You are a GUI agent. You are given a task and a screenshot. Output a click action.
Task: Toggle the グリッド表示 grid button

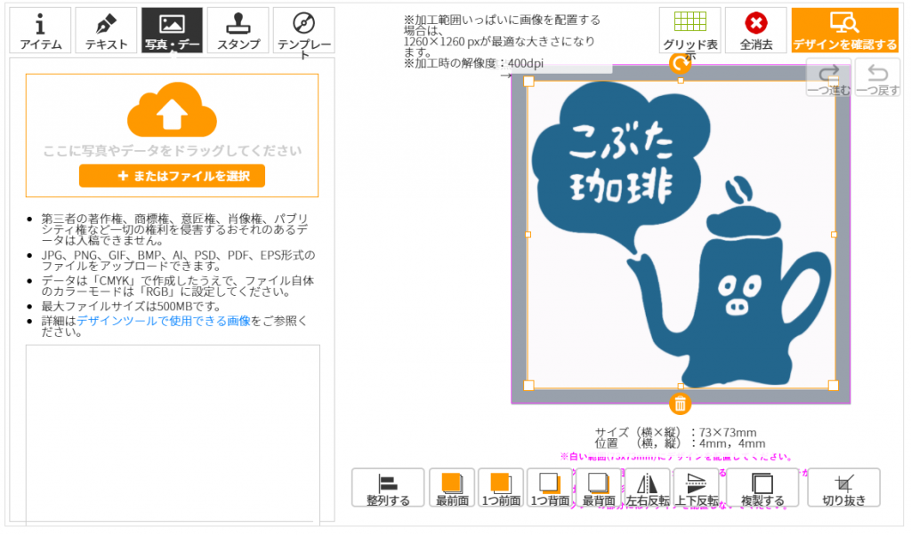[x=690, y=30]
